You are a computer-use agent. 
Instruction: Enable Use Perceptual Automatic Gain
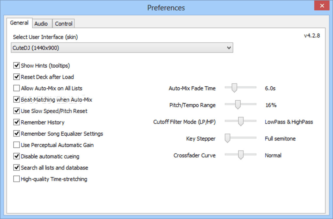click(x=16, y=145)
